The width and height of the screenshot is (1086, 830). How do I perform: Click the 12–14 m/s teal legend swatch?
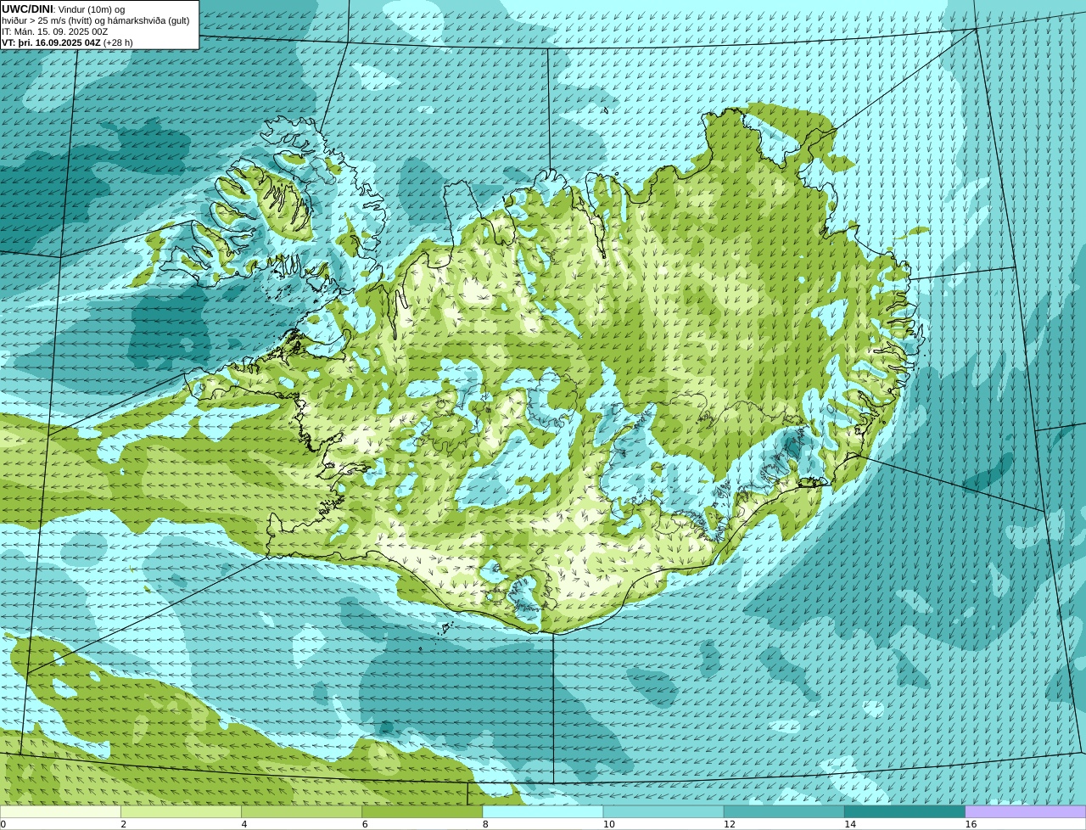click(784, 811)
